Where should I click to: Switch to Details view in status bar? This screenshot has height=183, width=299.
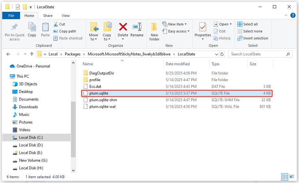285,177
